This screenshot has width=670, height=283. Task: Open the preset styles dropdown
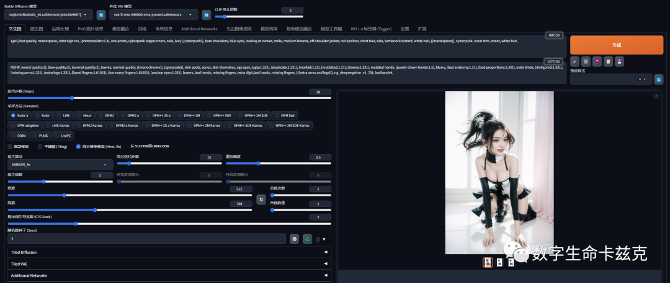(x=611, y=79)
